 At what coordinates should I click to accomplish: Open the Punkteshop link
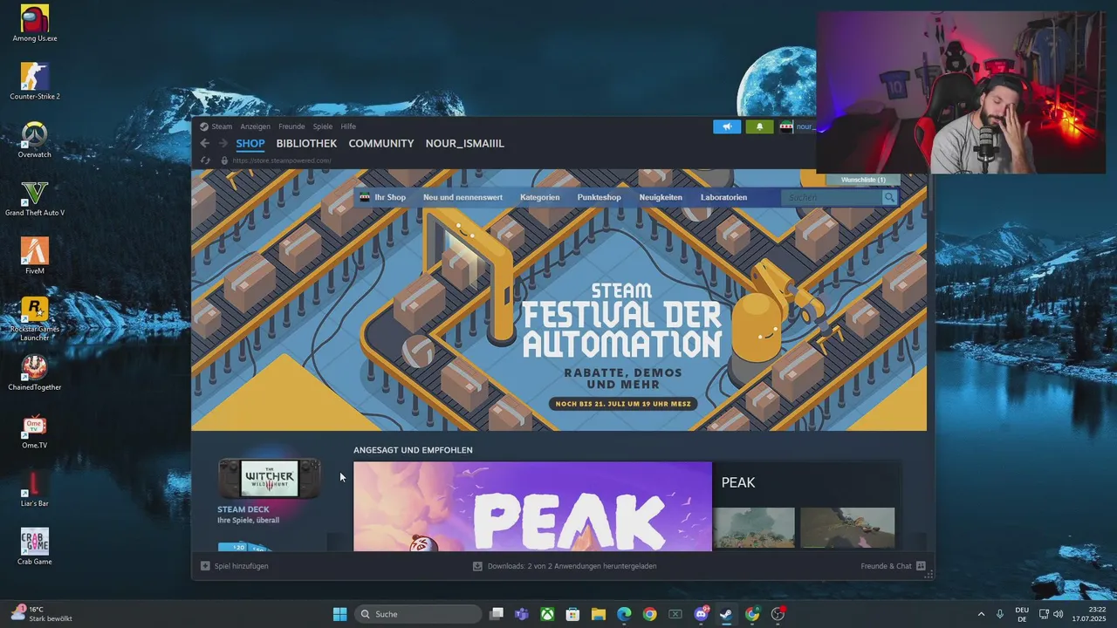(x=599, y=197)
